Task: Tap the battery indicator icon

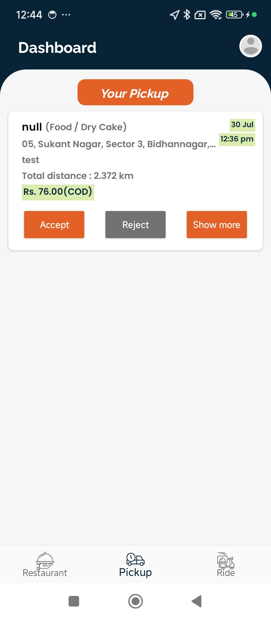Action: [234, 15]
